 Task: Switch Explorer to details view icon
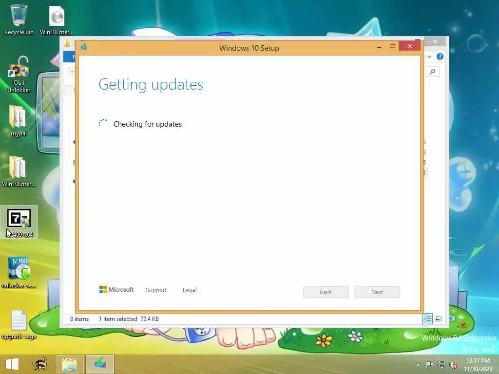coord(427,318)
